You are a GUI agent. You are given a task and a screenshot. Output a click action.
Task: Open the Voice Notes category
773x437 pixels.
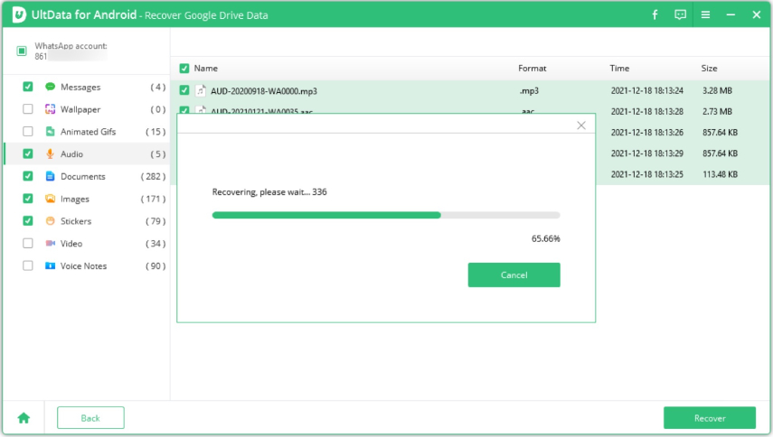click(x=83, y=265)
